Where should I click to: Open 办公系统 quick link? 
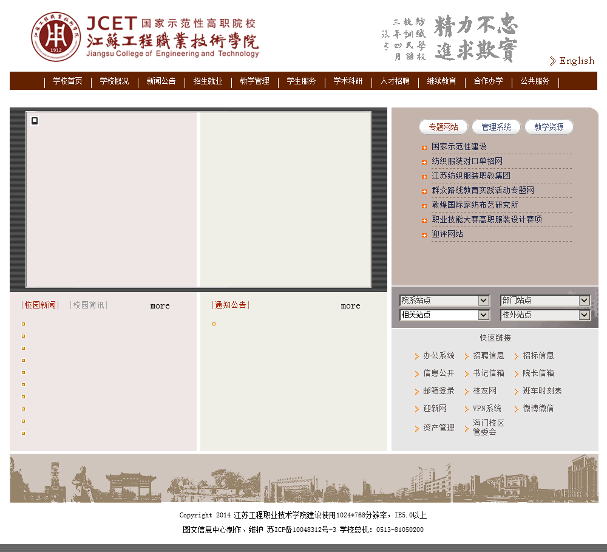click(x=439, y=356)
